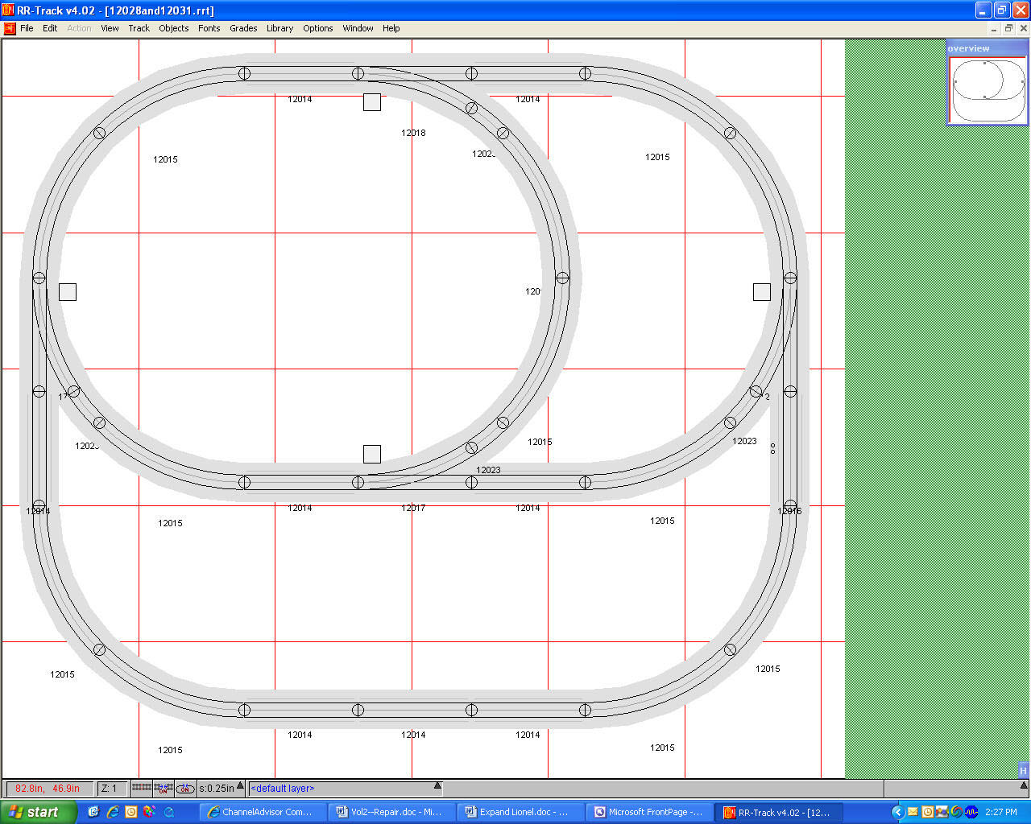Open the Grades menu
This screenshot has width=1031, height=824.
tap(243, 28)
